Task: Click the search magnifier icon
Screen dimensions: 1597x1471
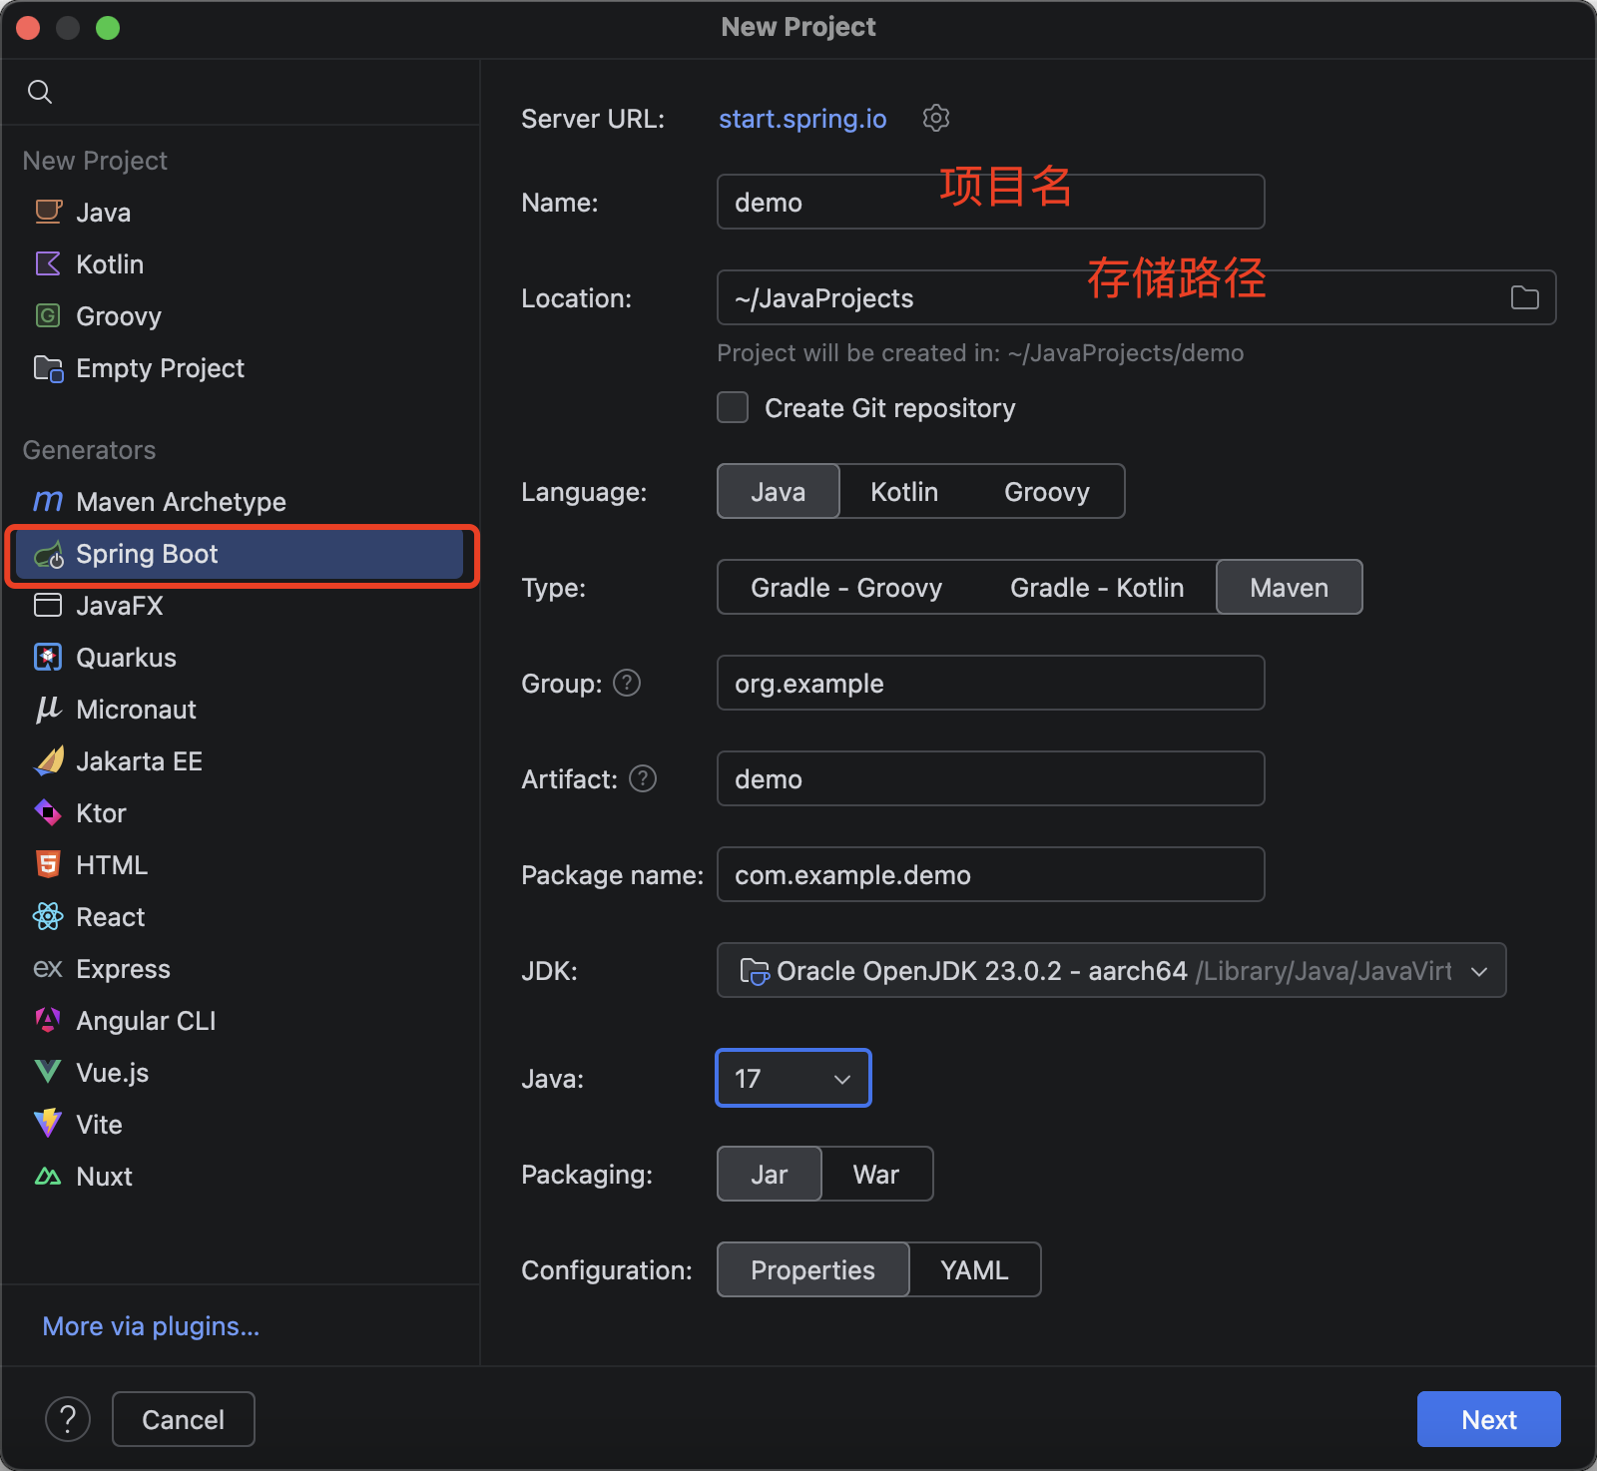Action: click(x=40, y=92)
